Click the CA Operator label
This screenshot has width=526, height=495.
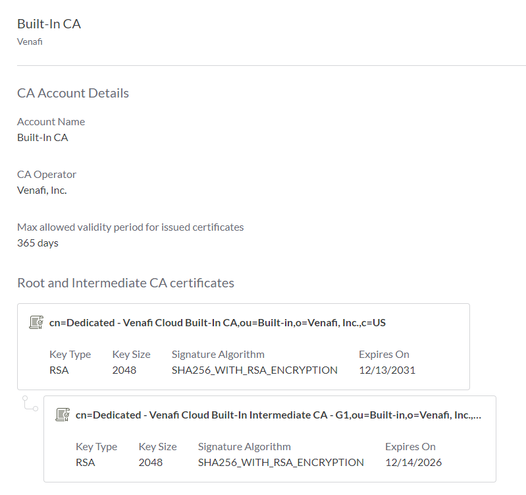(x=47, y=174)
